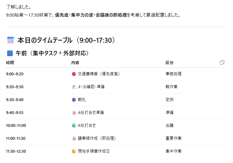Click the green circle next to A社打合せ
Screen dimensions: 233x163
(74, 125)
